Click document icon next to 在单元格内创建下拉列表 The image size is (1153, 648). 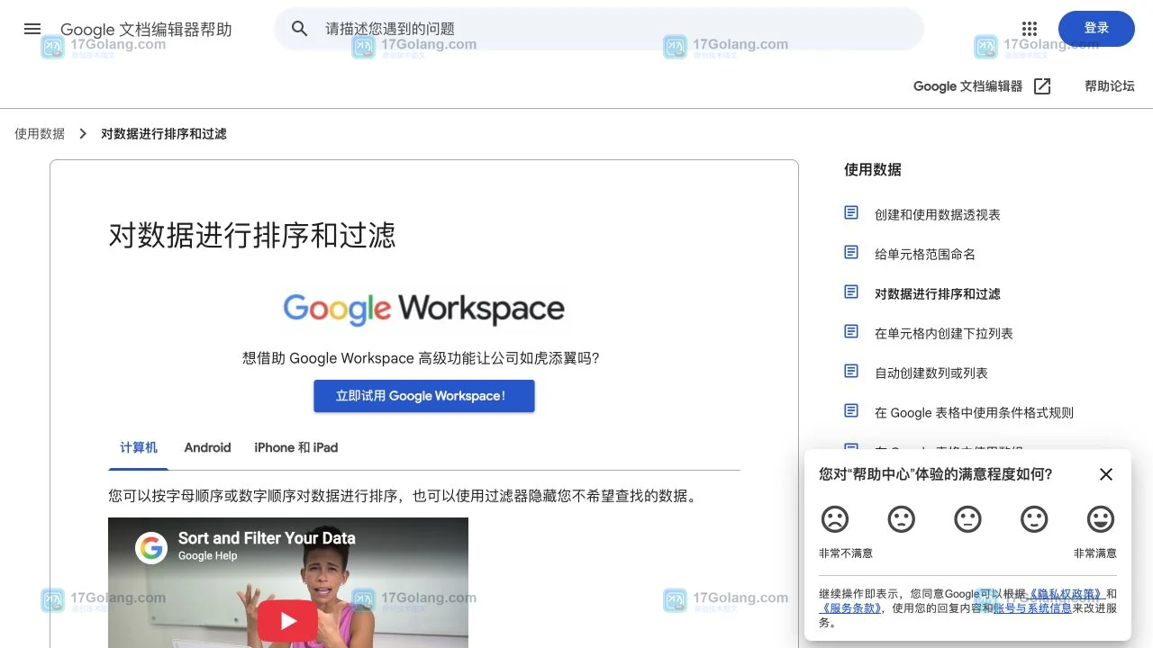pyautogui.click(x=851, y=332)
